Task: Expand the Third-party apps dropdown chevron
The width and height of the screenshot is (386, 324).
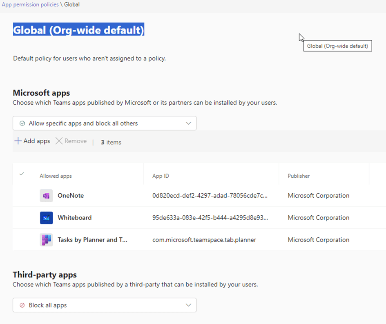Action: [188, 305]
